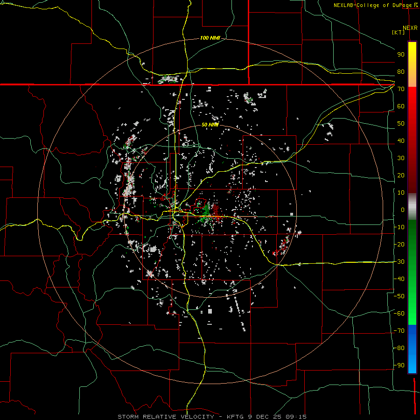Click the positive 50 scale label
420x420 pixels.
(401, 124)
